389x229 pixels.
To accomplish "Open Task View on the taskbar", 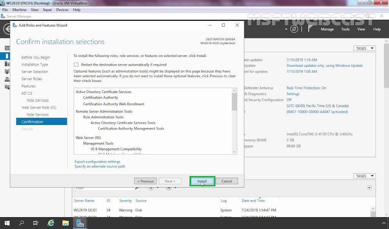I will pyautogui.click(x=36, y=223).
